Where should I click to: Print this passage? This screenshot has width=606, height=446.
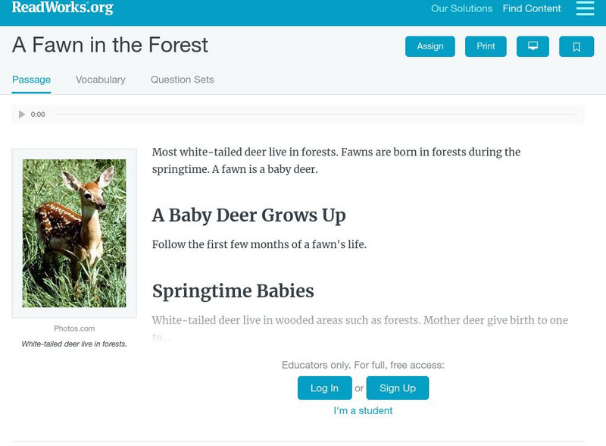coord(486,46)
